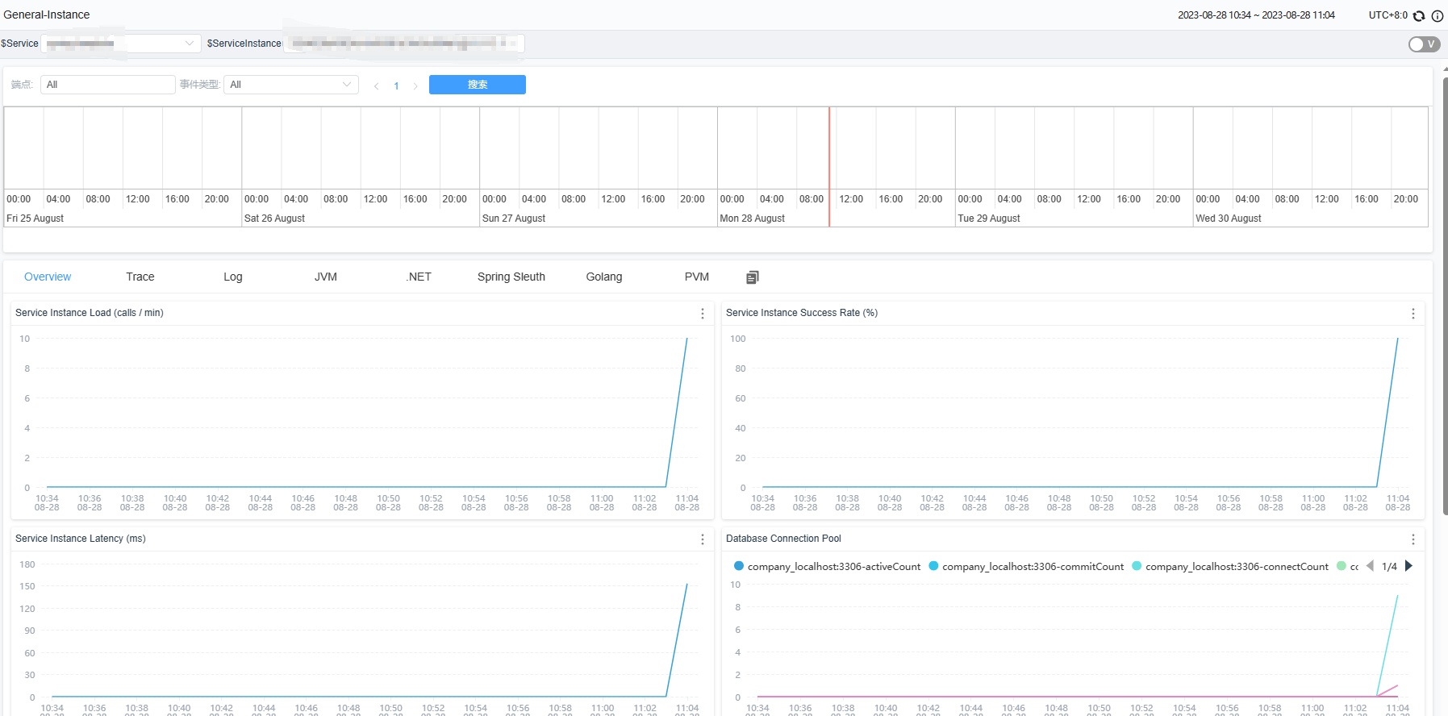Click the blue search button
This screenshot has width=1448, height=716.
(478, 85)
